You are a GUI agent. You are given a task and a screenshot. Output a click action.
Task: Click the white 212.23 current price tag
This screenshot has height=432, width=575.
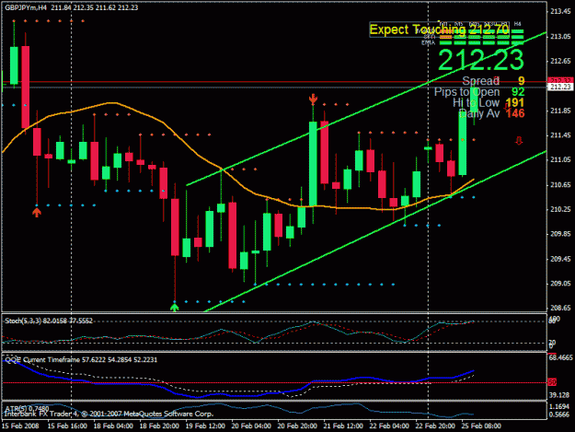click(560, 87)
